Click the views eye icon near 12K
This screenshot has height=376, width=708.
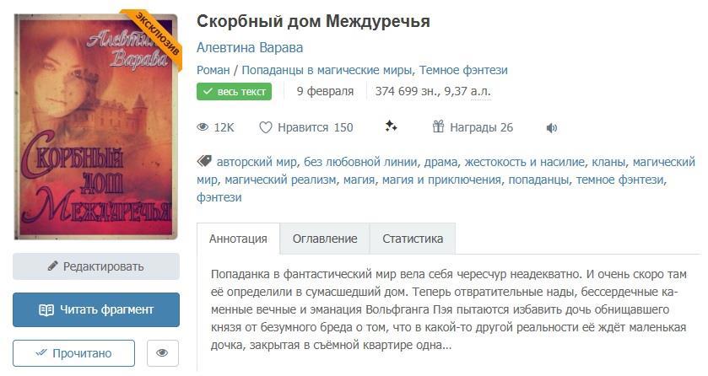click(203, 128)
